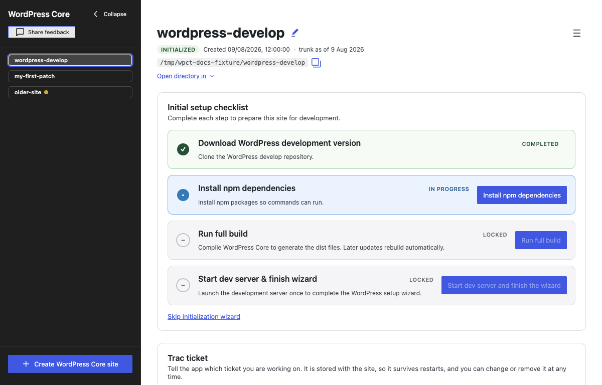This screenshot has height=385, width=602.
Task: Click the green completed checkmark icon
Action: click(x=183, y=149)
